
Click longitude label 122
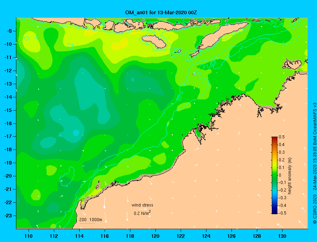coord(181,236)
